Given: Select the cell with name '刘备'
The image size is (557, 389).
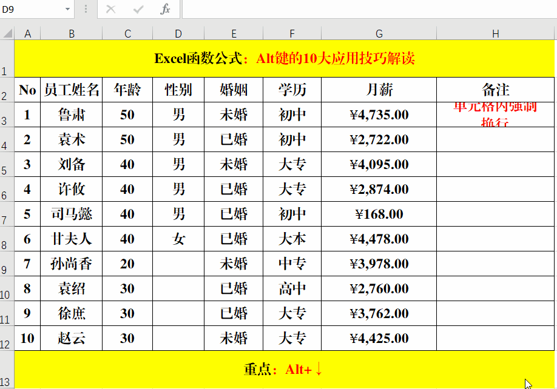Looking at the screenshot, I should 72,164.
